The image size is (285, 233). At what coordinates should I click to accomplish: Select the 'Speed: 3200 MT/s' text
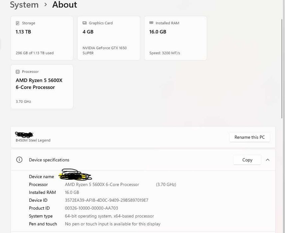pos(165,53)
